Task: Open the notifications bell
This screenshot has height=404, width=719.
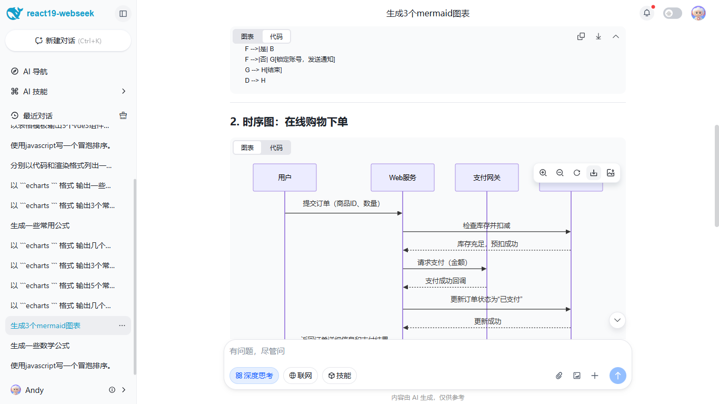Action: click(x=647, y=13)
